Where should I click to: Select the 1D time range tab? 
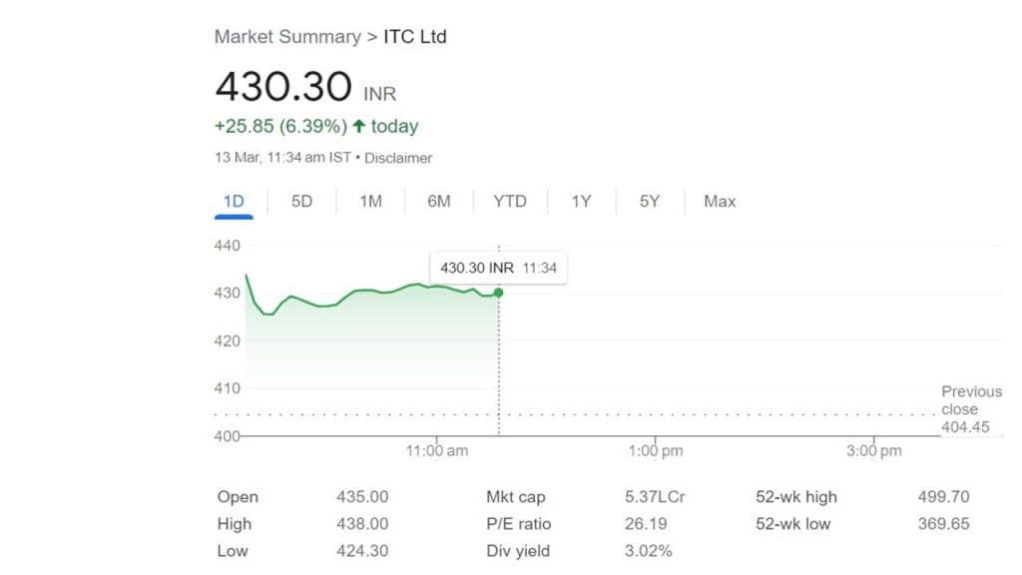point(234,202)
